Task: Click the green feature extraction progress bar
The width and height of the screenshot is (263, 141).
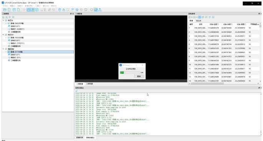Action: (130, 73)
